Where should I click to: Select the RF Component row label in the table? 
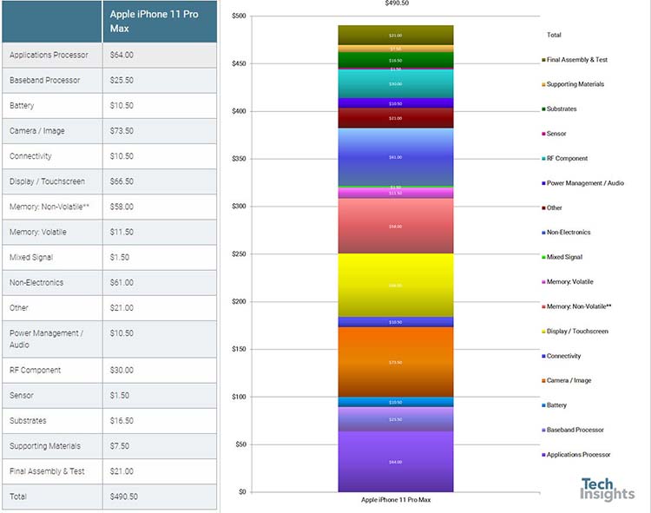pos(35,371)
